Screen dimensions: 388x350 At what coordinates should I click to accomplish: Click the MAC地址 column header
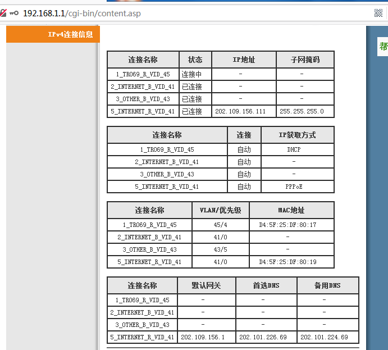pos(291,210)
